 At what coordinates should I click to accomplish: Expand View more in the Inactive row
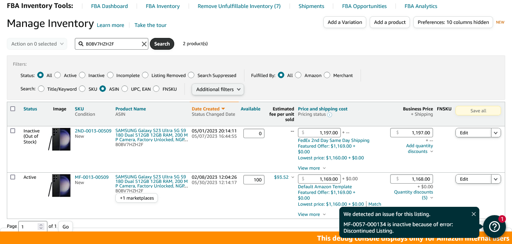point(312,168)
